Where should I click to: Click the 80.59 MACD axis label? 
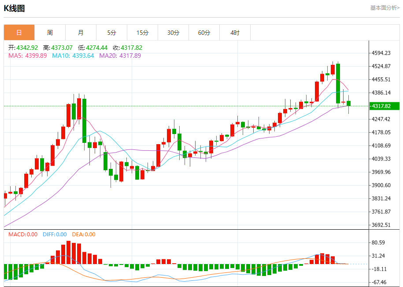coord(378,242)
